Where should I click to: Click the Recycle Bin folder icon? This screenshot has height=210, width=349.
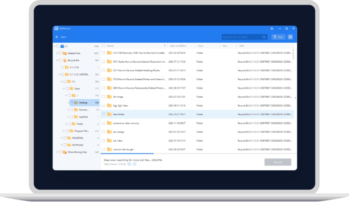click(x=64, y=60)
